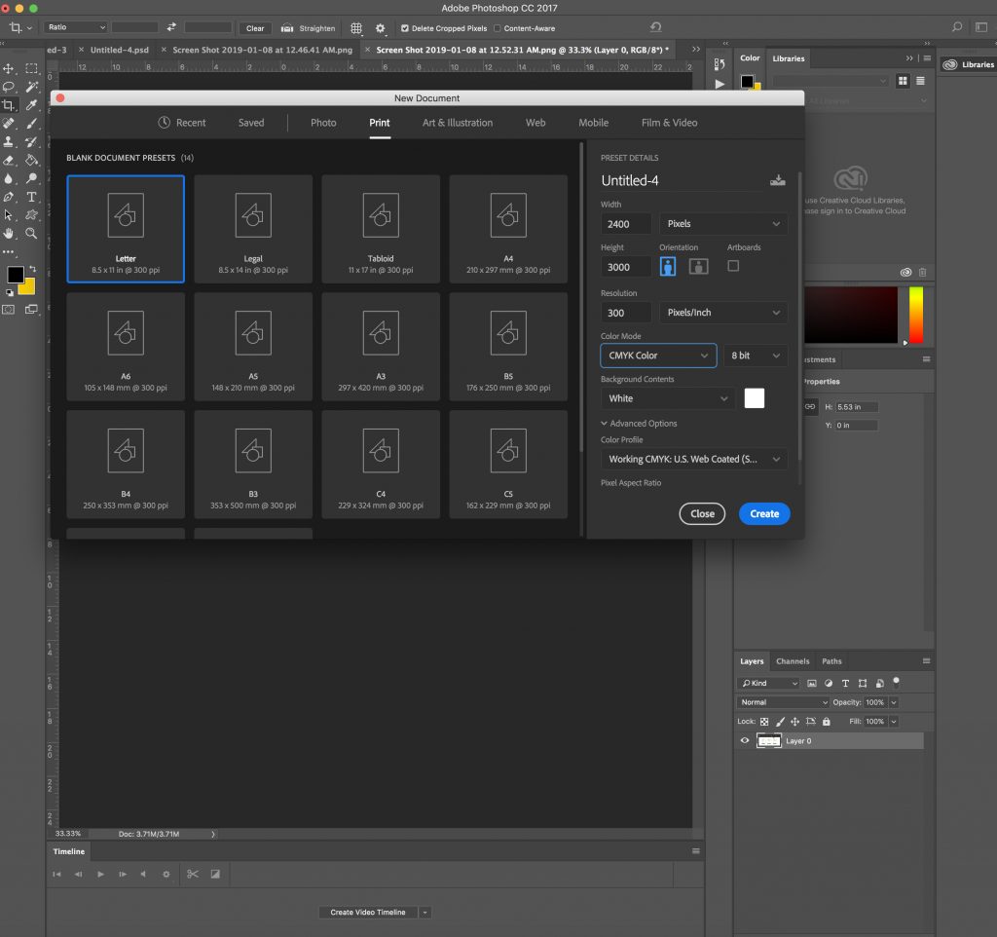Select the Eyedropper tool

pos(30,105)
